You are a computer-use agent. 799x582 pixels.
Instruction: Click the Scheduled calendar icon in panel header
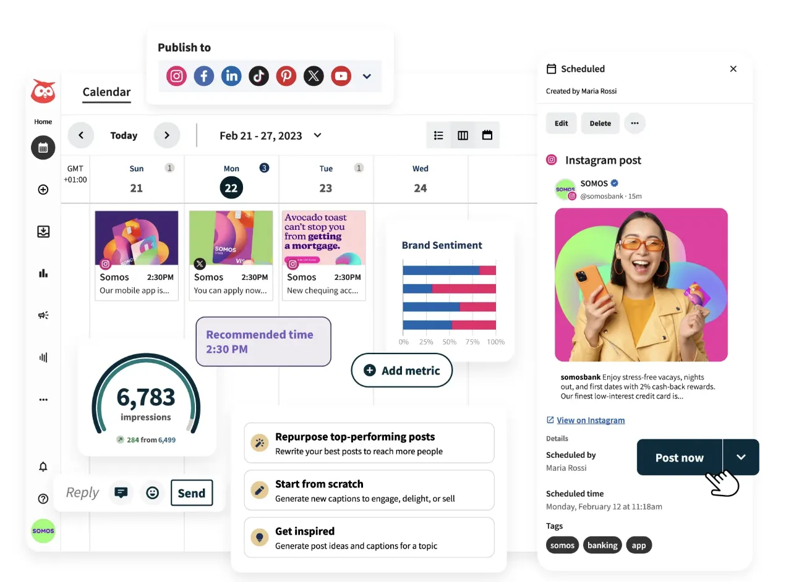point(551,69)
